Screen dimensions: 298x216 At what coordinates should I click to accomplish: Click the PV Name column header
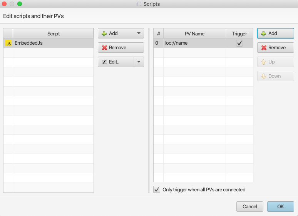tap(194, 33)
